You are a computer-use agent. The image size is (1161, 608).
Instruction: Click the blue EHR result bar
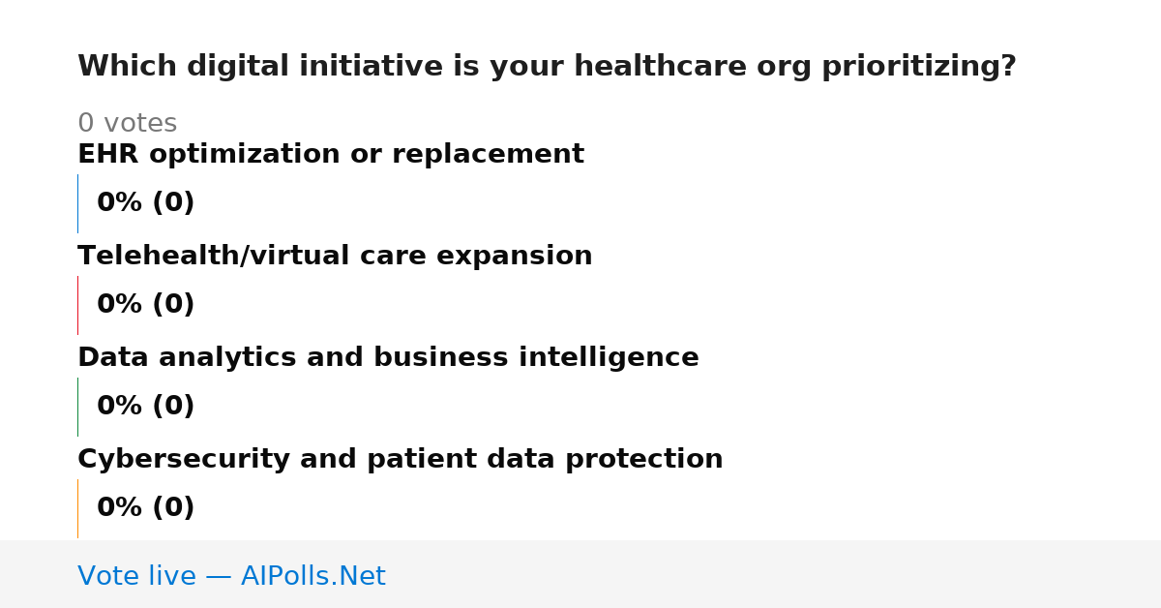click(x=77, y=203)
